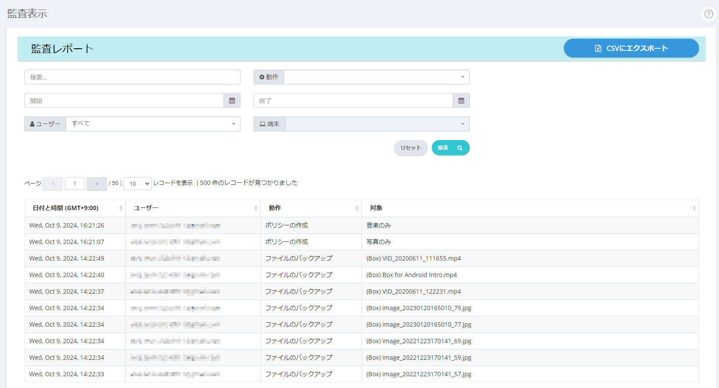Sort by 動作 column arrows
Screen dimensions: 719x388
tap(357, 208)
